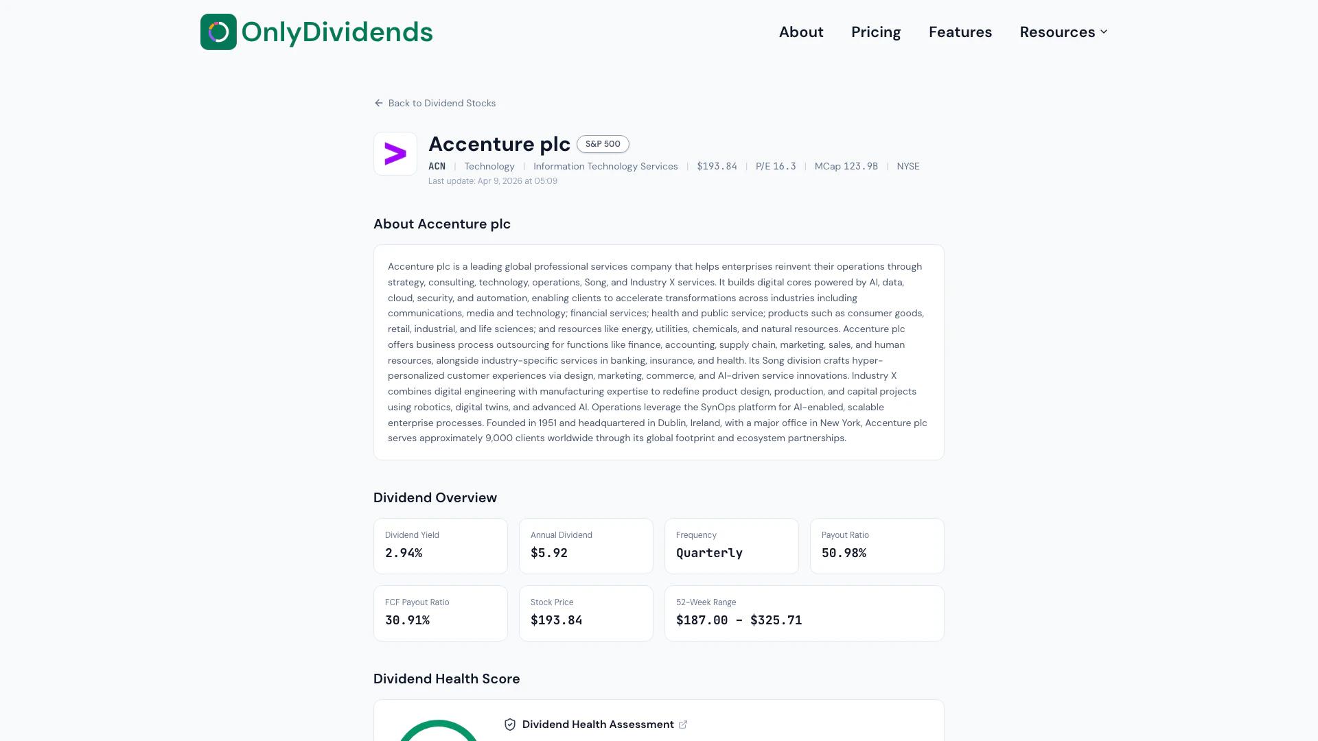1318x741 pixels.
Task: Click the shield icon beside Dividend Health Assessment
Action: (509, 725)
